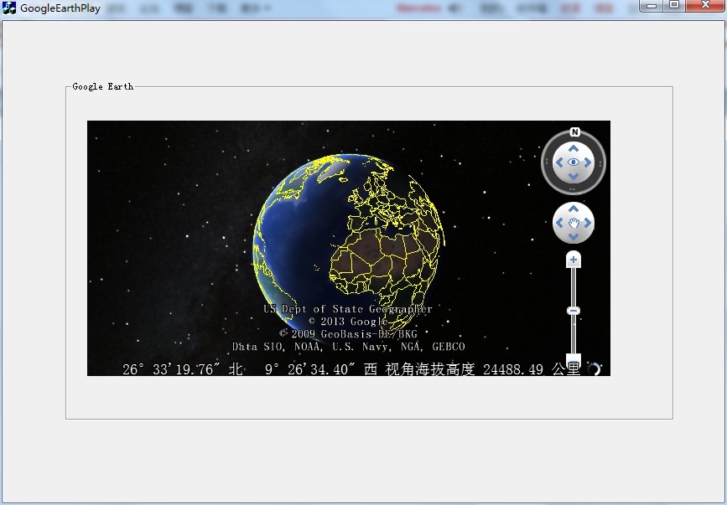The image size is (727, 505).
Task: Click the GoogleEarthPlay title bar app icon
Action: [x=9, y=8]
